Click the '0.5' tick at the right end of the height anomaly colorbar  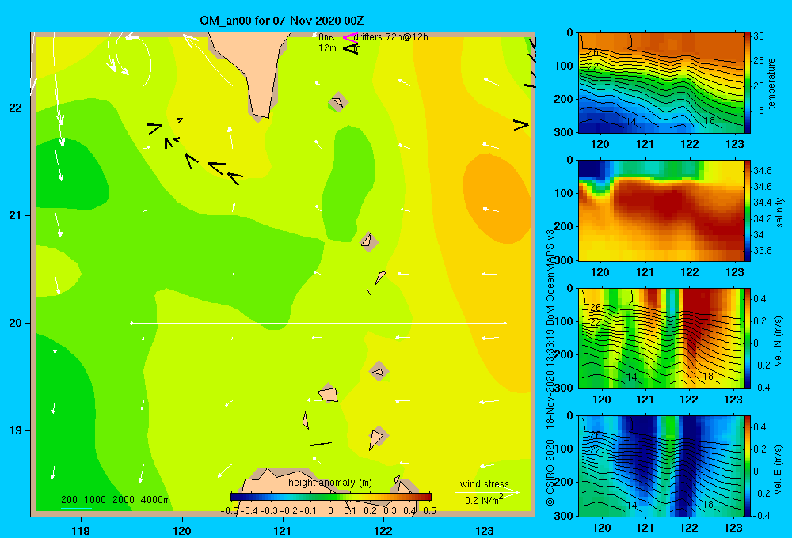pyautogui.click(x=430, y=511)
